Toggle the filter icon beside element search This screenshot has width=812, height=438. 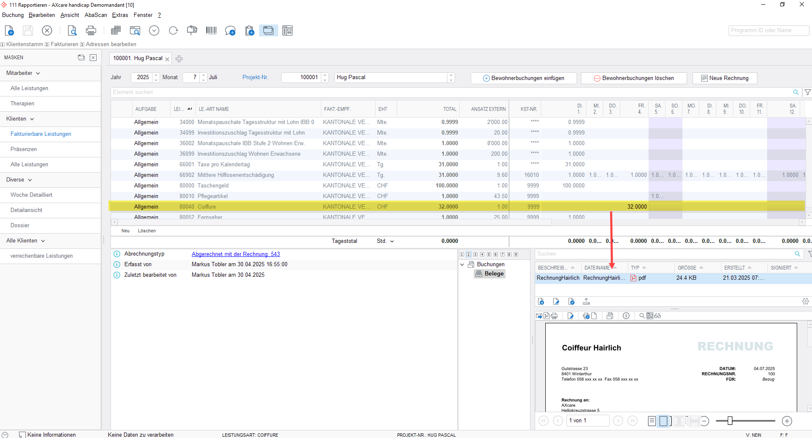[807, 92]
